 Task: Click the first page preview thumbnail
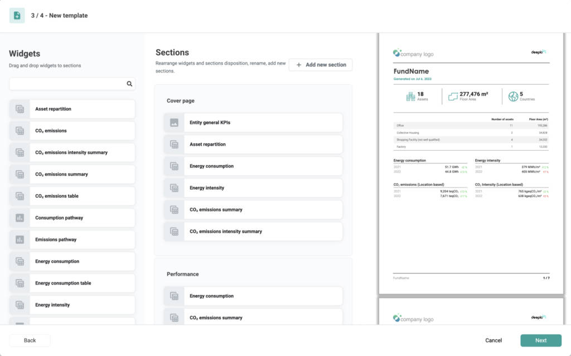point(471,163)
